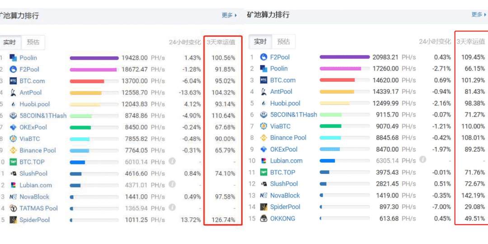
Task: Click the NovaBlock logo icon in right panel
Action: (263, 196)
